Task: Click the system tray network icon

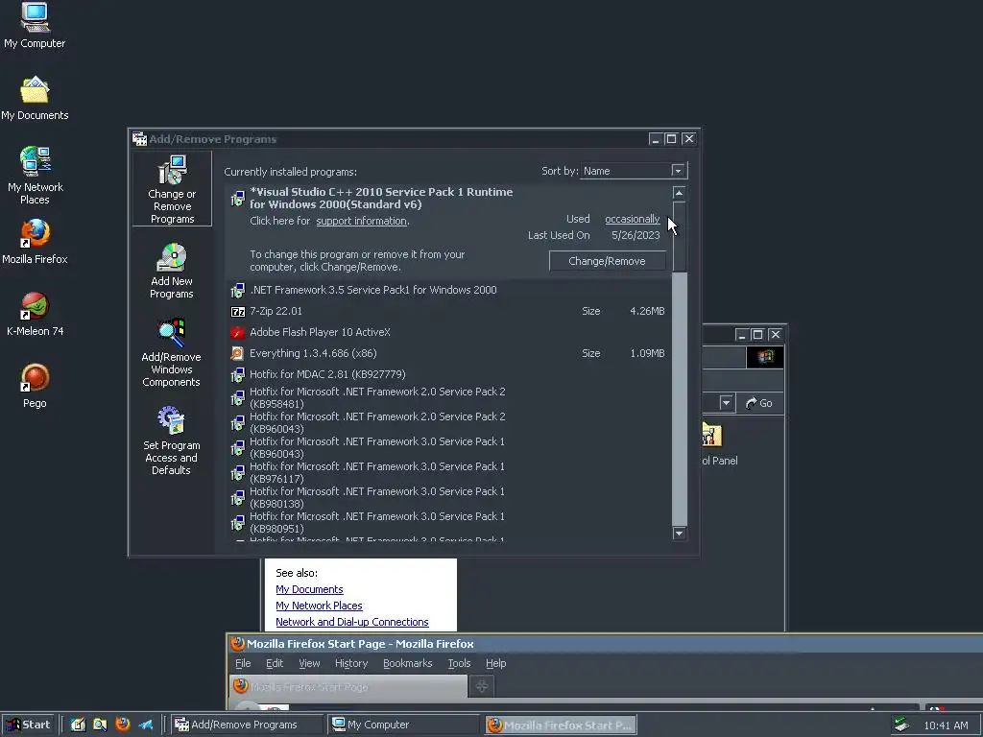Action: pos(901,725)
